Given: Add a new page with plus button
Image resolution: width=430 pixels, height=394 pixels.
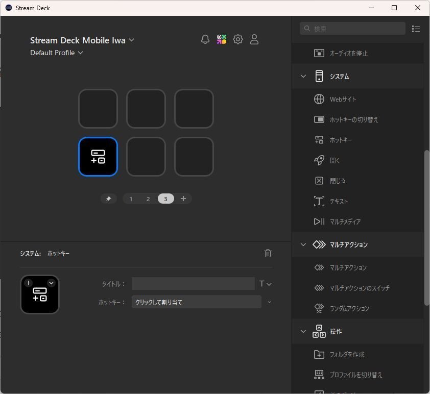Looking at the screenshot, I should coord(183,199).
